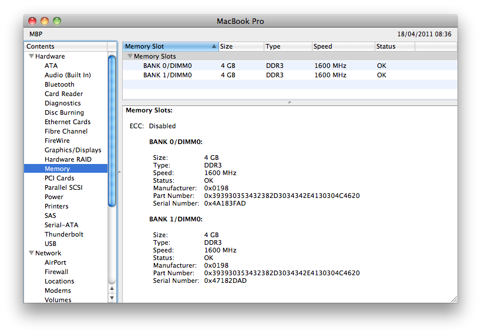Collapse the Network tree section
This screenshot has height=335, width=481.
tap(31, 253)
